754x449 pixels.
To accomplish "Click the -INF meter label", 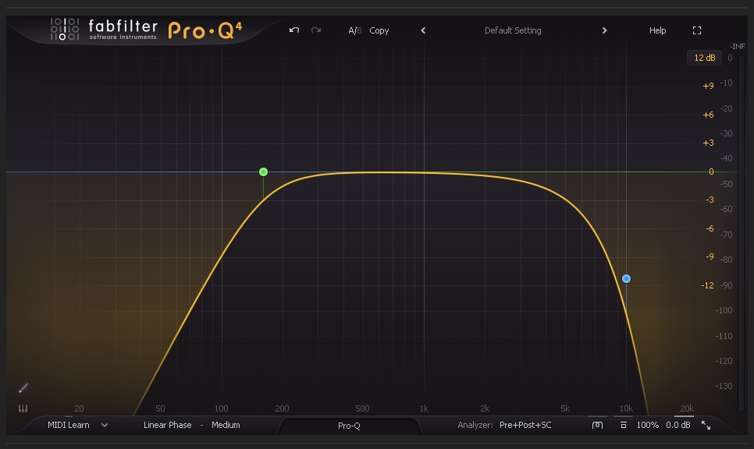I will click(738, 47).
